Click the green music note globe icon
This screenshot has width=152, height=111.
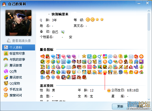pos(141,67)
